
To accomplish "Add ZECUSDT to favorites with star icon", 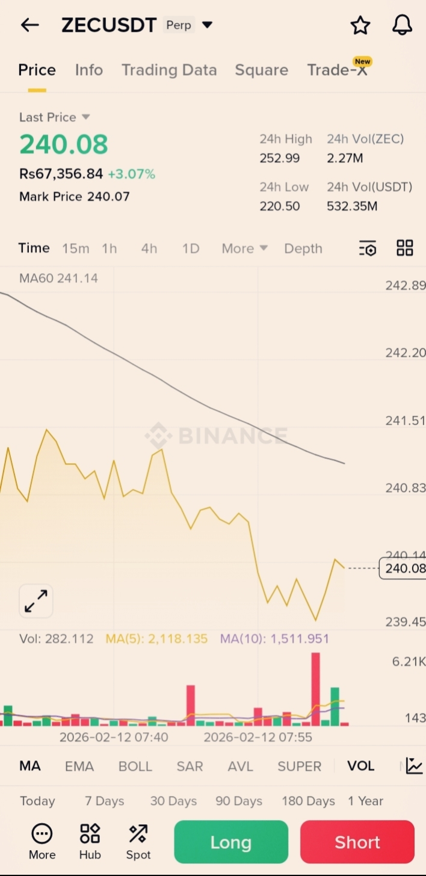I will pyautogui.click(x=360, y=25).
